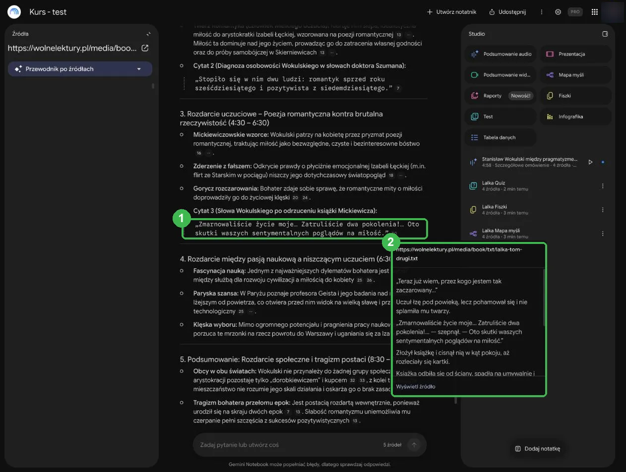Click the Test quiz icon
The image size is (626, 472).
tap(474, 117)
